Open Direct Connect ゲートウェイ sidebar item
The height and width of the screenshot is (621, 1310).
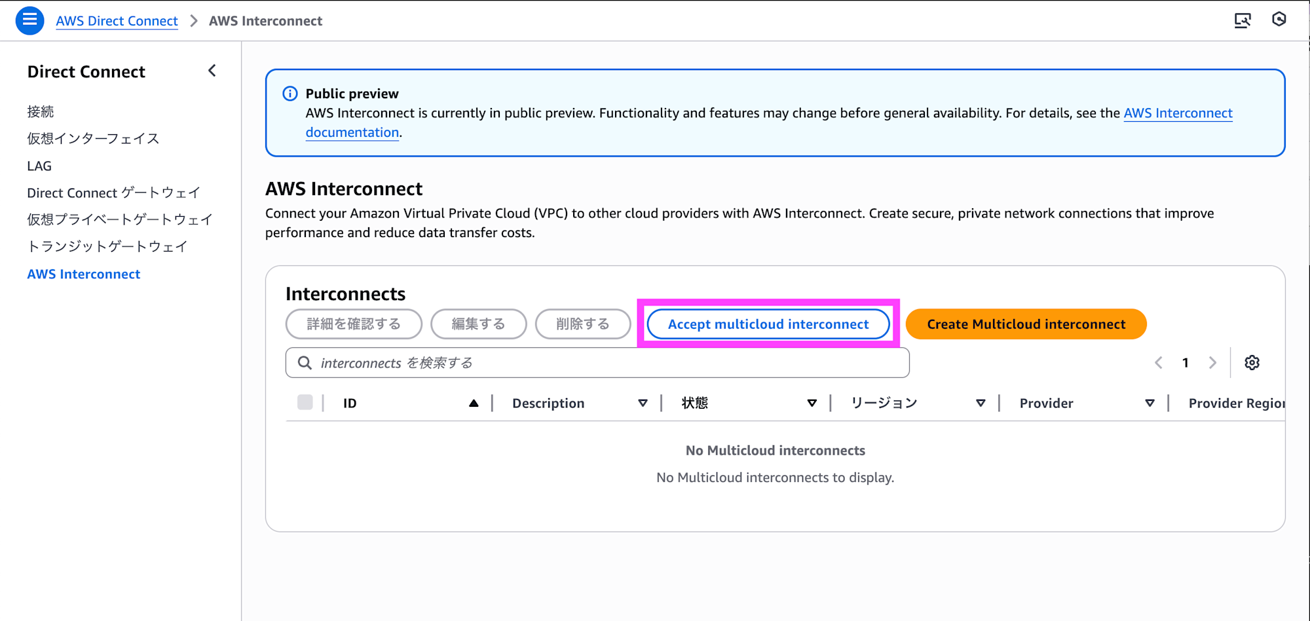(x=113, y=193)
